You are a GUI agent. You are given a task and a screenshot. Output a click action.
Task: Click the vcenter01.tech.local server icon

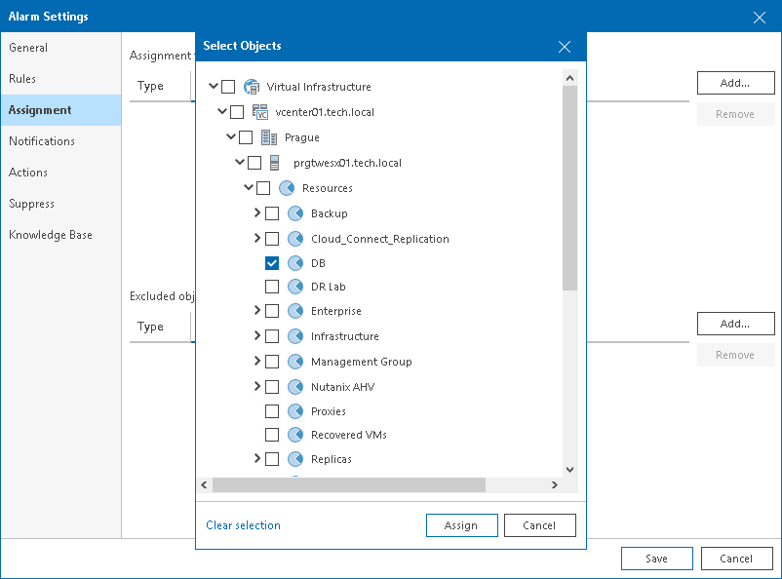[x=260, y=112]
